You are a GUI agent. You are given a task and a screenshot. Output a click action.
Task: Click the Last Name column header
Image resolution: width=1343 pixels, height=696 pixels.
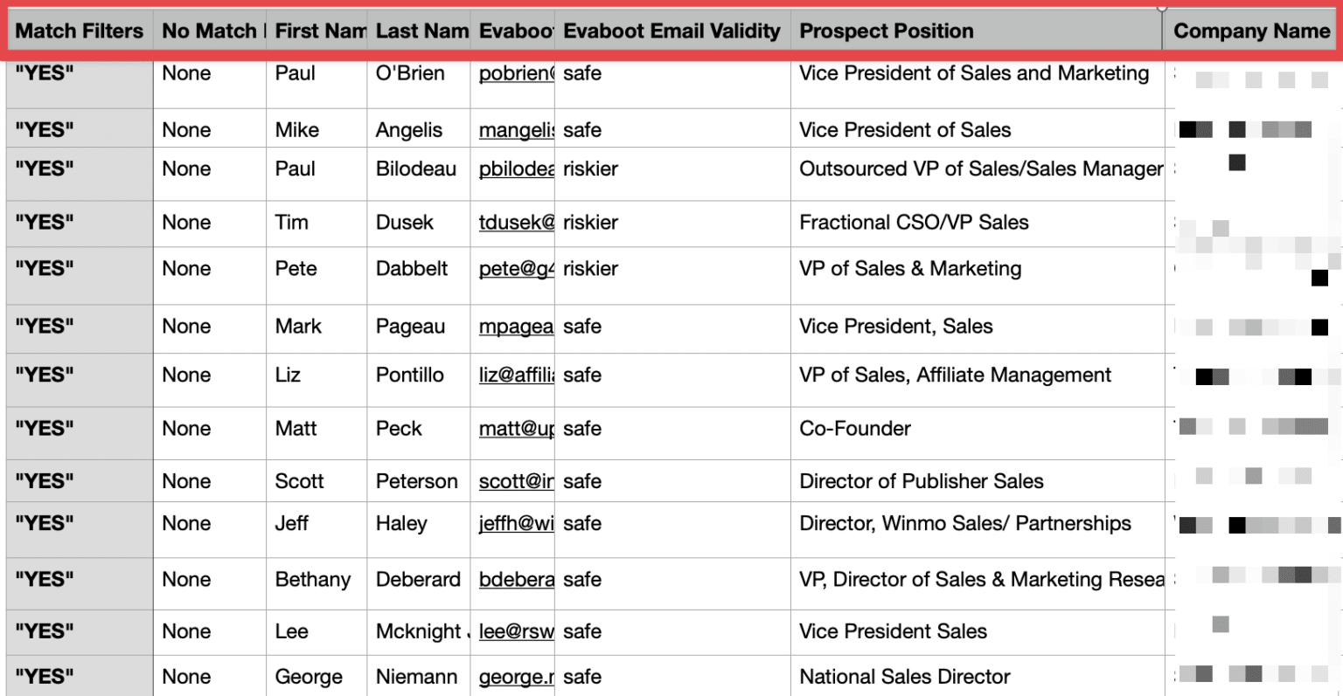pos(419,31)
